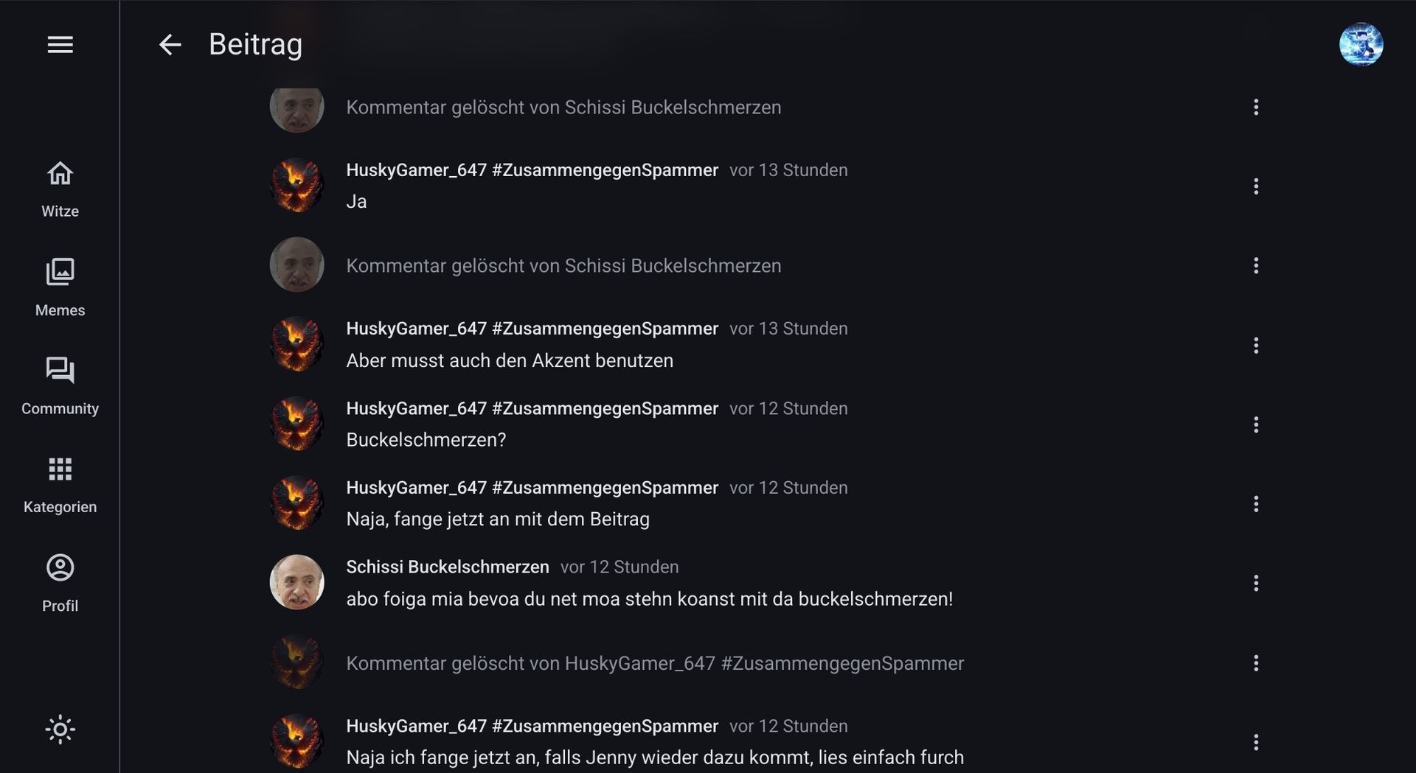Open options for the topmost deleted comment
1416x773 pixels.
[1256, 108]
